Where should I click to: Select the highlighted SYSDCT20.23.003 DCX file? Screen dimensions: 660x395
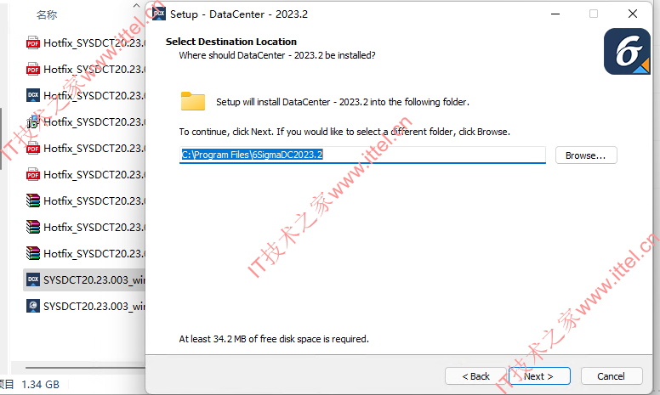[84, 279]
